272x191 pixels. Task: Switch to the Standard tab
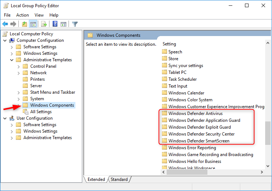tap(119, 179)
